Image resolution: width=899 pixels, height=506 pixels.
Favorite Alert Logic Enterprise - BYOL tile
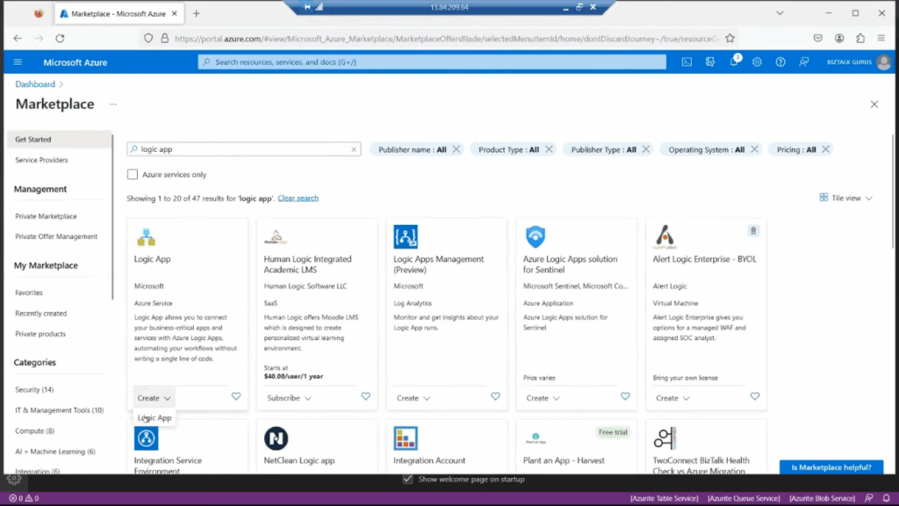click(754, 396)
